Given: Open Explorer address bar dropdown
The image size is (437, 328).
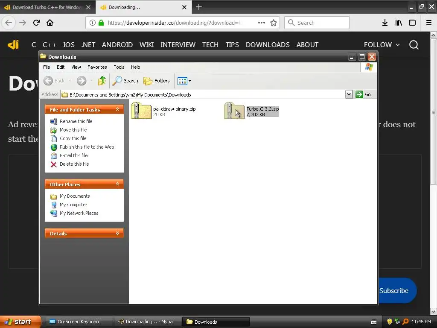Looking at the screenshot, I should pyautogui.click(x=349, y=94).
